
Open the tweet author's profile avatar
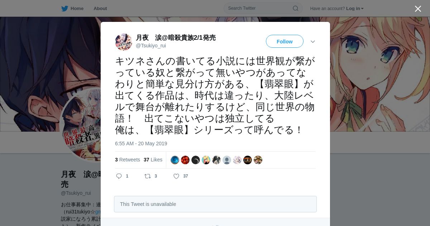(x=124, y=42)
